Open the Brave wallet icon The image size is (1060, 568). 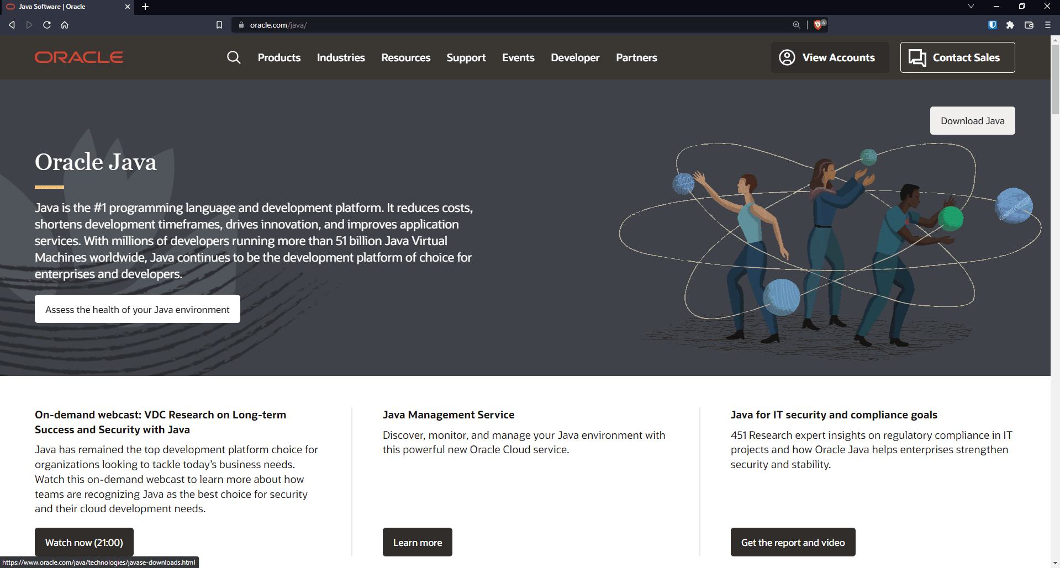[x=1029, y=25]
